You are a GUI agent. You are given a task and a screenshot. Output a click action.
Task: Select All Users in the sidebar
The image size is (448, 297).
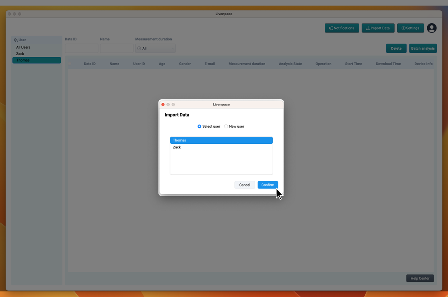pyautogui.click(x=23, y=47)
